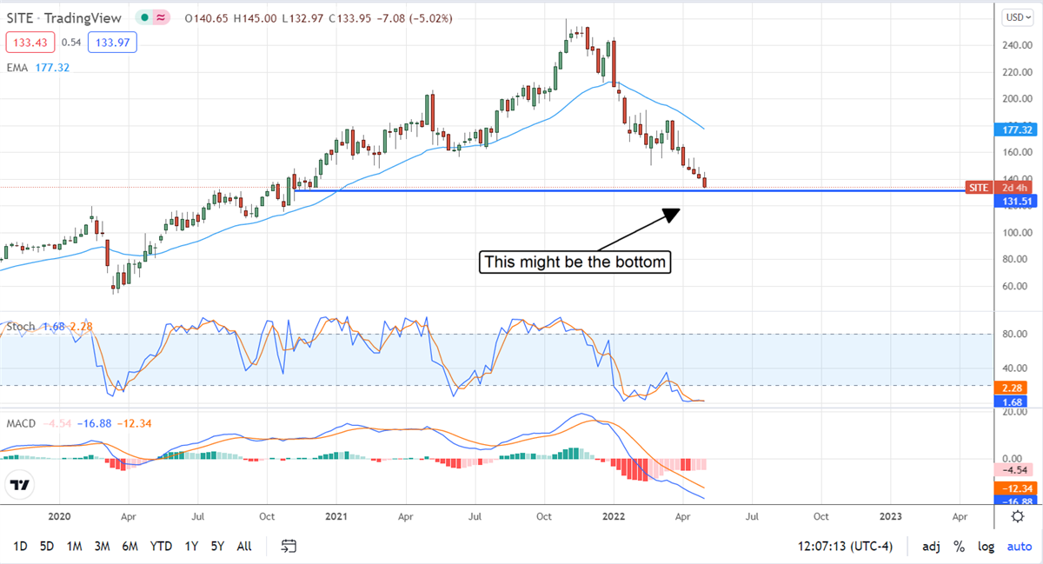Open the go-to-date calendar icon
This screenshot has width=1043, height=564.
[289, 546]
